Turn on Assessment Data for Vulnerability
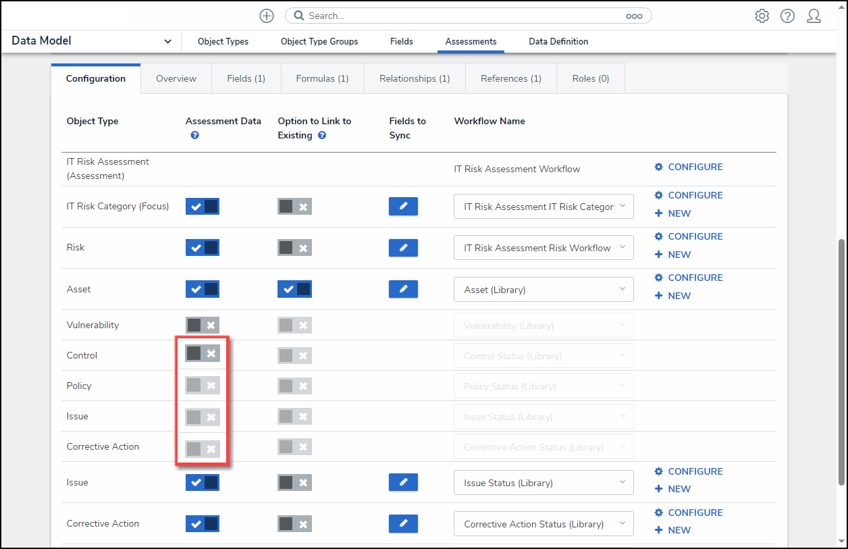848x549 pixels. [203, 325]
